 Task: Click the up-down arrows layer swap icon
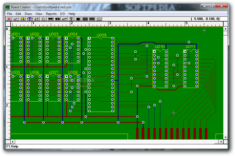click(37, 19)
